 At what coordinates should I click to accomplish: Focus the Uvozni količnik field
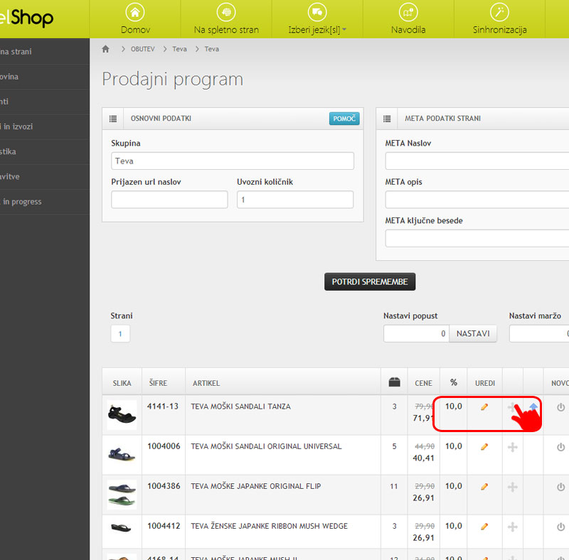295,200
